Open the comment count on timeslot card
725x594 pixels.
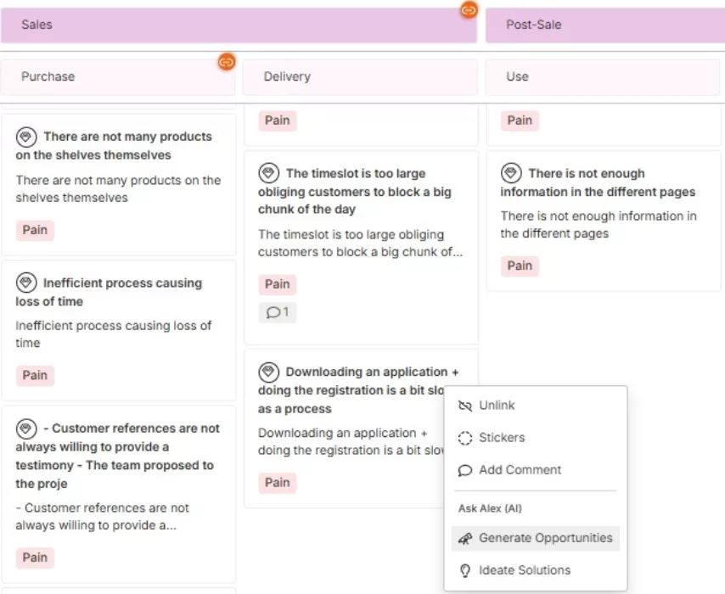click(x=278, y=312)
